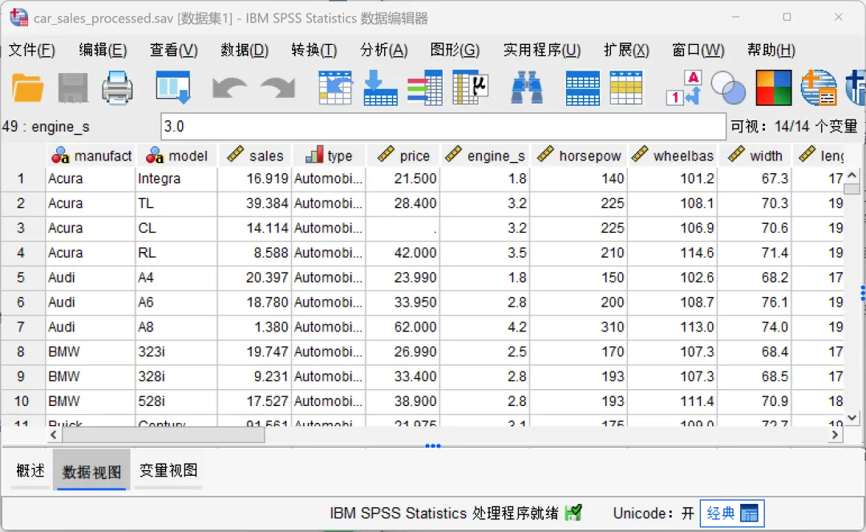Select the width column header

[755, 156]
